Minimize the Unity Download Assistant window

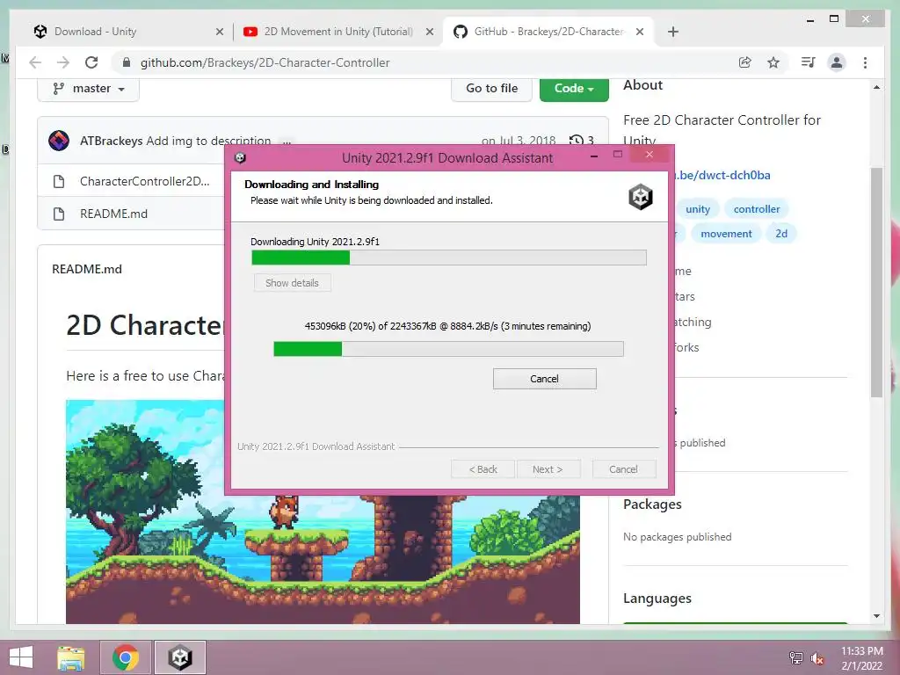point(594,156)
